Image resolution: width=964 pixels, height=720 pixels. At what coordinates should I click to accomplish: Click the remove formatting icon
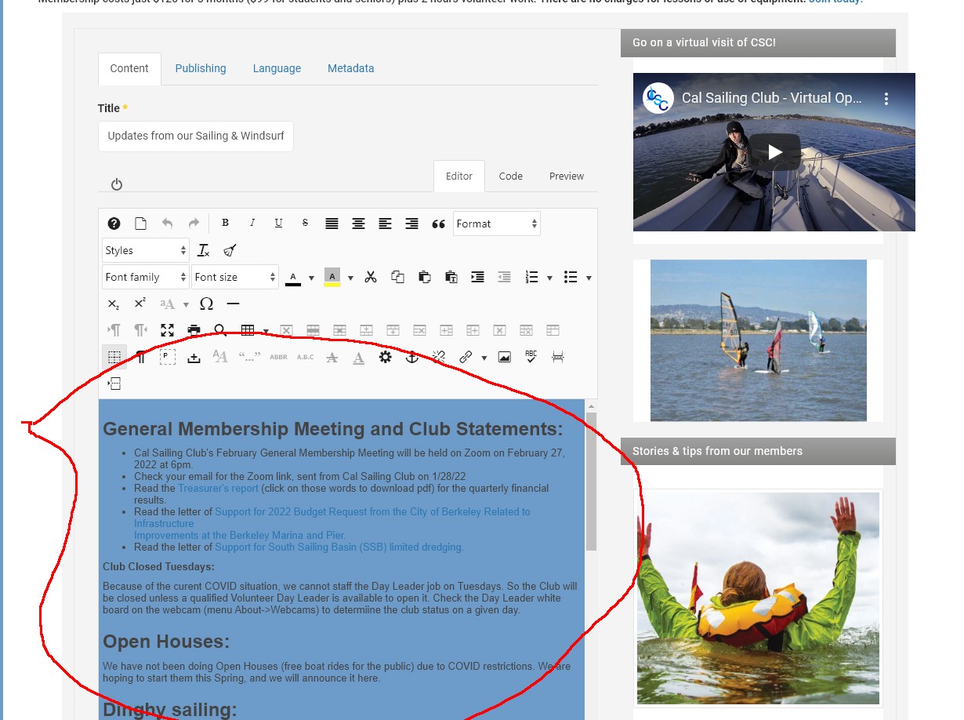click(204, 250)
